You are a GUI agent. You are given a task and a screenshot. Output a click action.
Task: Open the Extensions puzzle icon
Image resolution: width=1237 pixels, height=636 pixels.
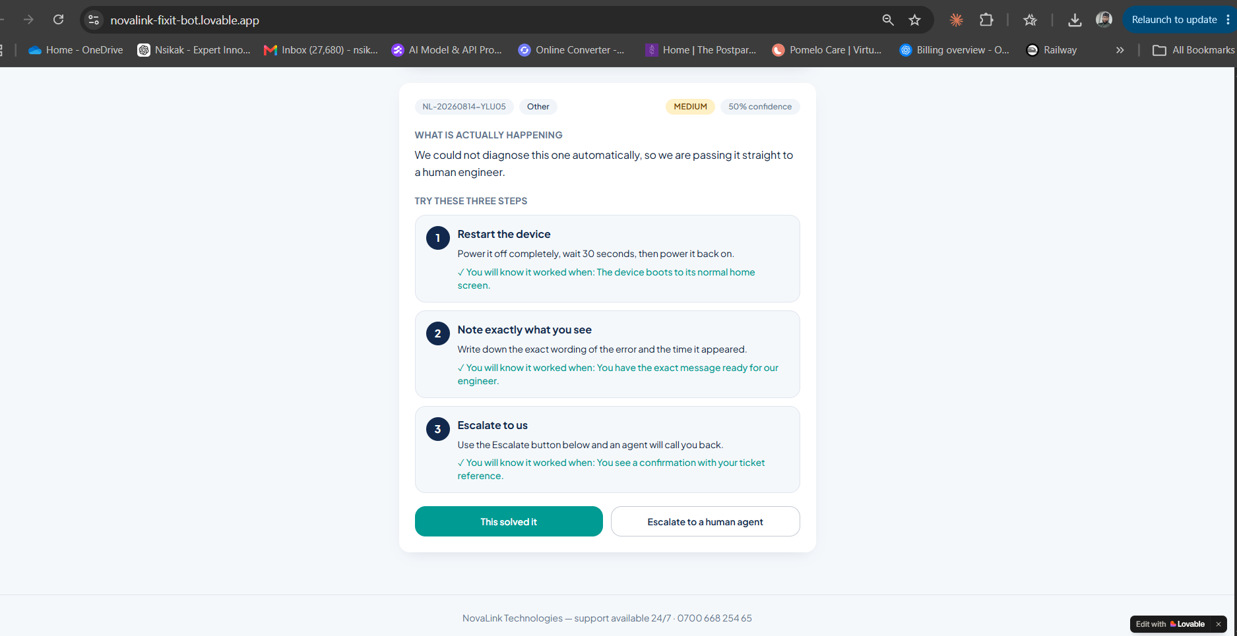click(986, 20)
